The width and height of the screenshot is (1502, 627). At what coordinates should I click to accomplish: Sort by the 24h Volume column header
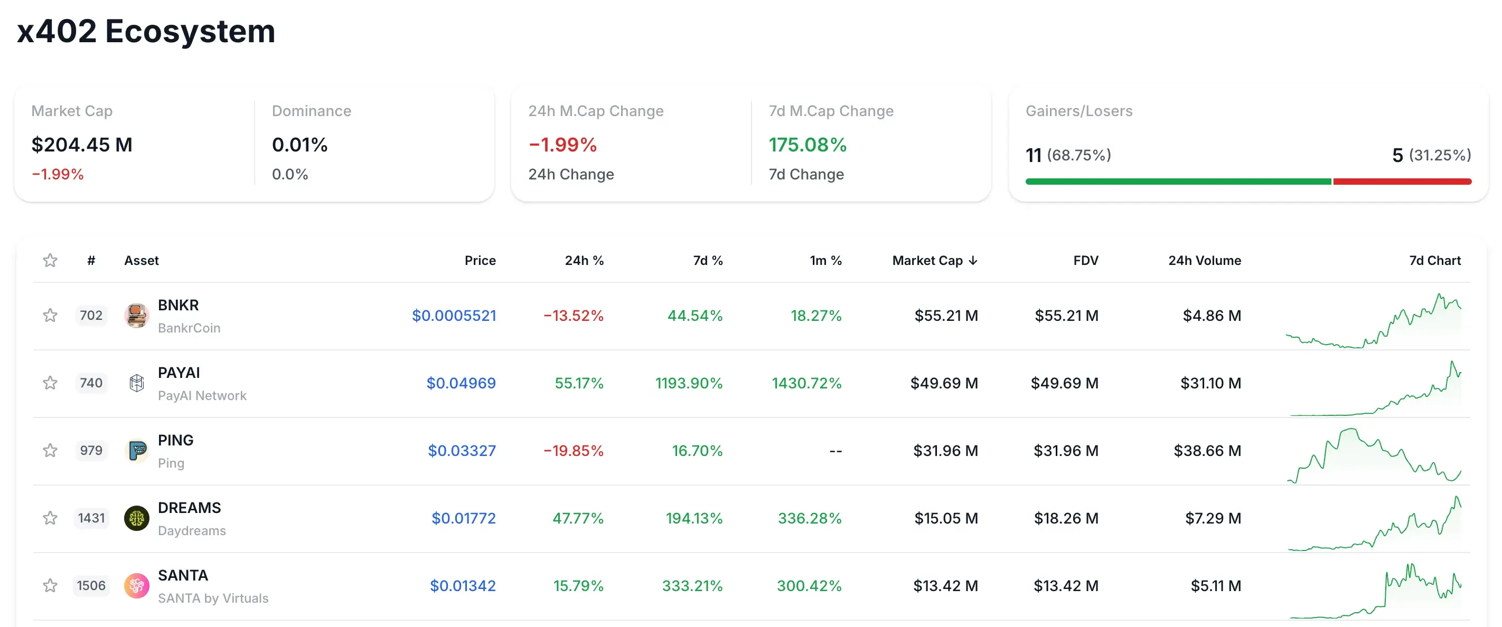pos(1204,261)
